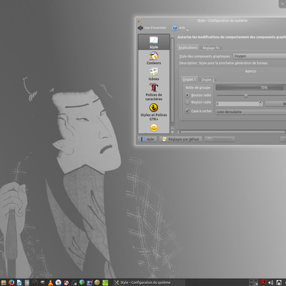
Task: Select the Onglet 1 preview tab
Action: click(x=189, y=79)
